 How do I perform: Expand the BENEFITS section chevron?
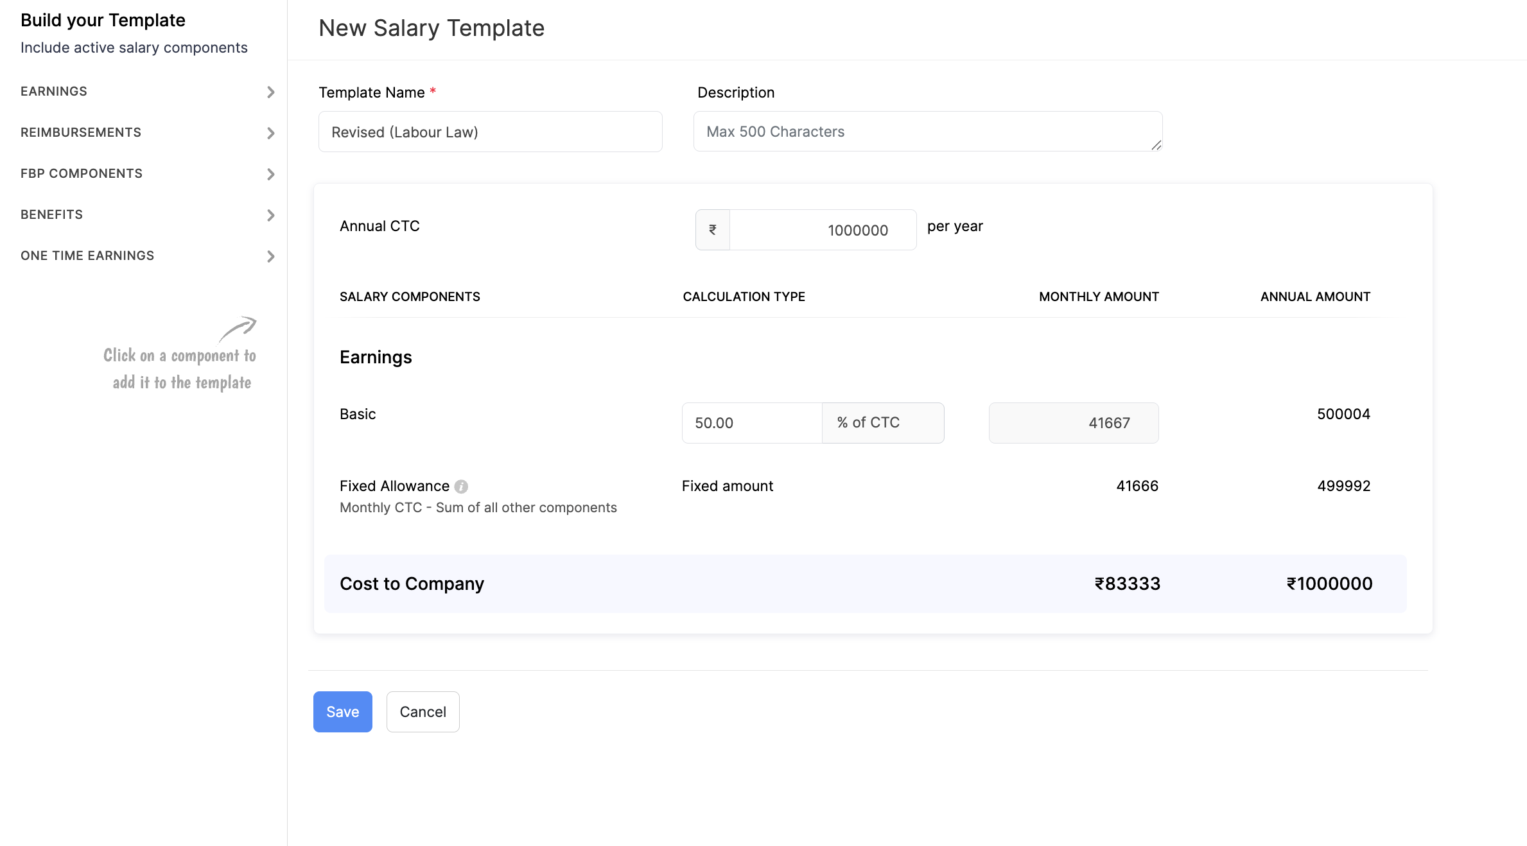271,215
